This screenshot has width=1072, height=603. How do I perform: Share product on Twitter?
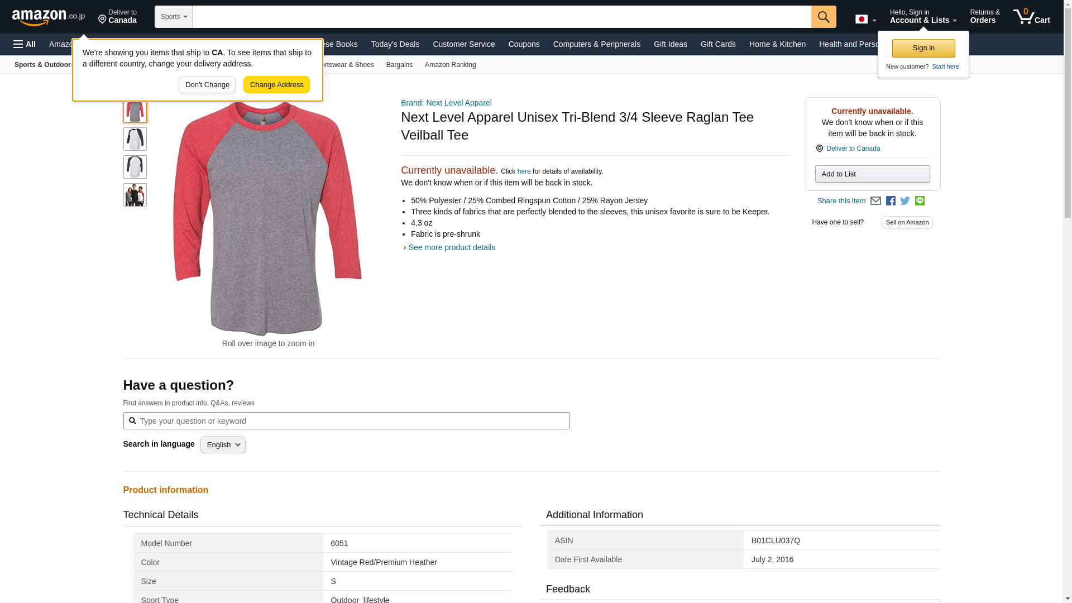pyautogui.click(x=905, y=201)
